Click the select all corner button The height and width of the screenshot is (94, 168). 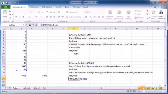(x=3, y=29)
